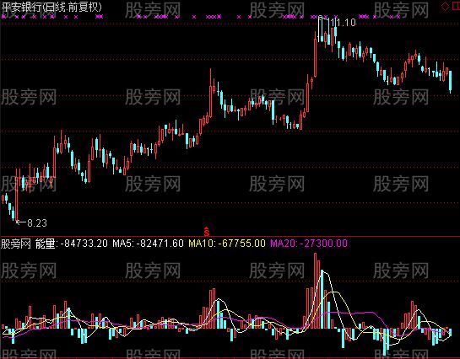Select the 平安银行 chart title
The height and width of the screenshot is (359, 460).
point(51,7)
